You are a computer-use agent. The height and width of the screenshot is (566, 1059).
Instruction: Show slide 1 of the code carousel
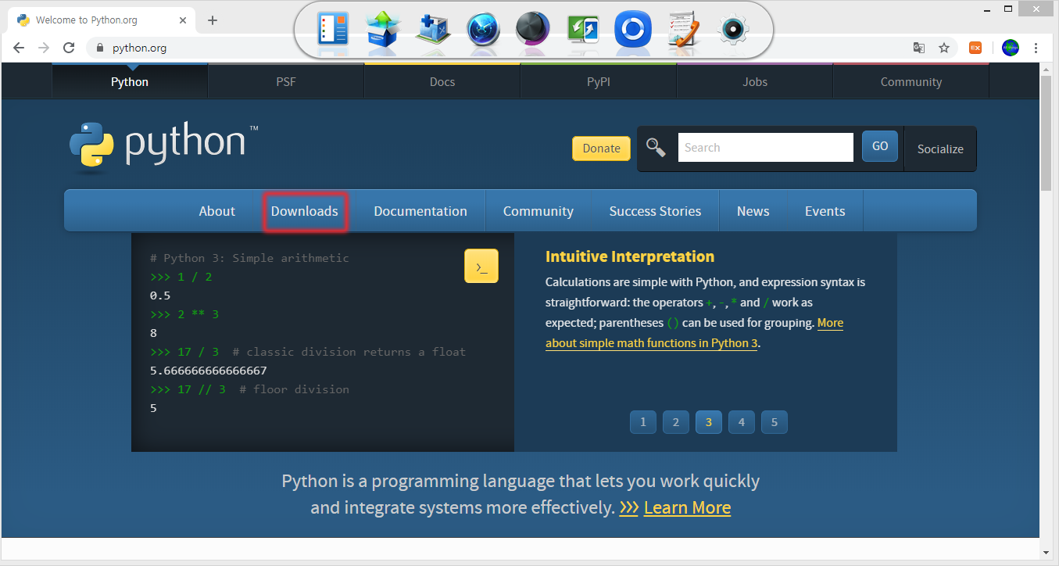643,422
